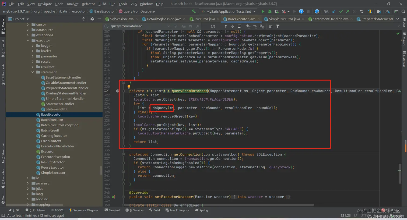Image resolution: width=407 pixels, height=220 pixels.
Task: Open the Navigate menu
Action: [45, 4]
